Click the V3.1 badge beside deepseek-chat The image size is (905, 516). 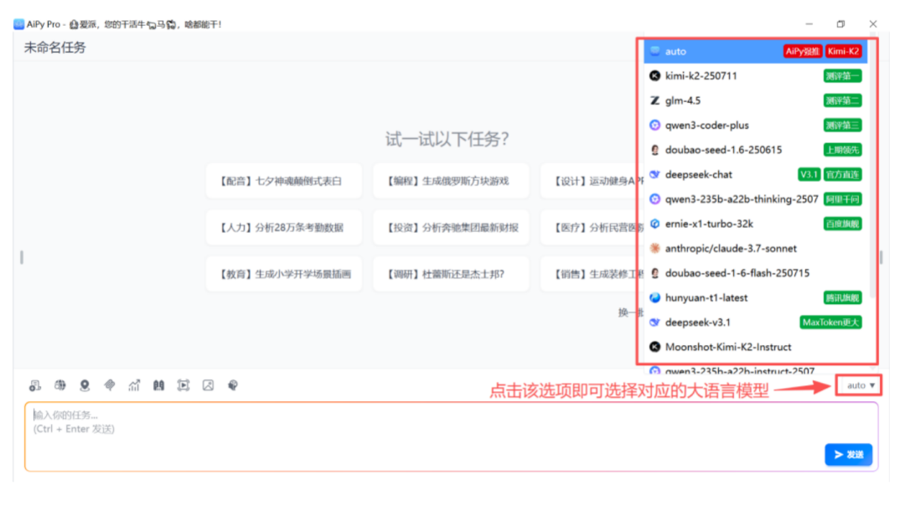pos(809,174)
